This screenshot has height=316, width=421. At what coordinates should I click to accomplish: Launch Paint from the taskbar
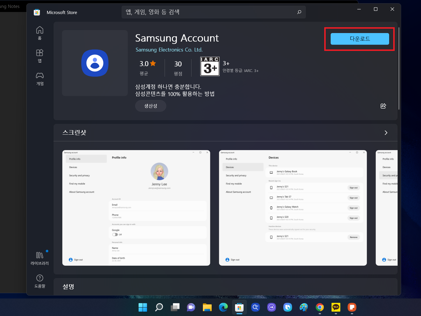point(304,307)
